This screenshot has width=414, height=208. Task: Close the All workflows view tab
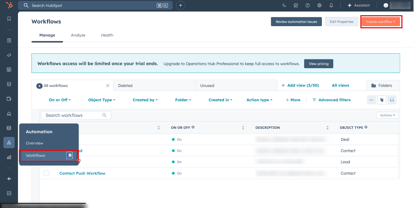108,86
